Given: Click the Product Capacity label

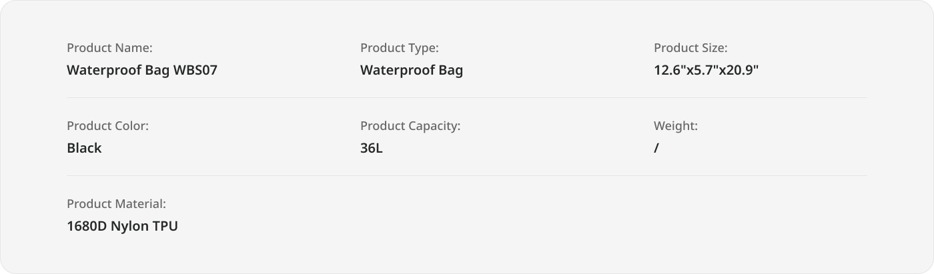Looking at the screenshot, I should pyautogui.click(x=410, y=126).
